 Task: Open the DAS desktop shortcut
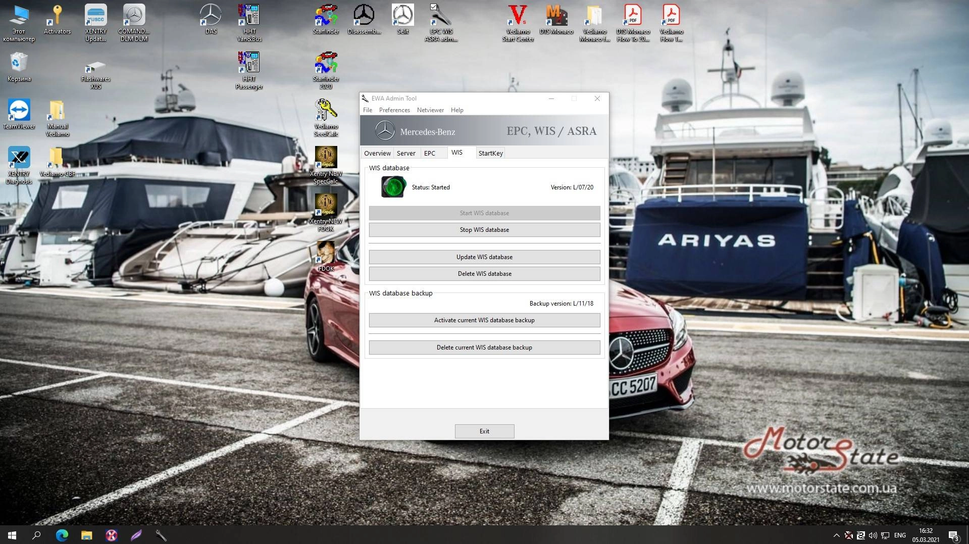211,19
